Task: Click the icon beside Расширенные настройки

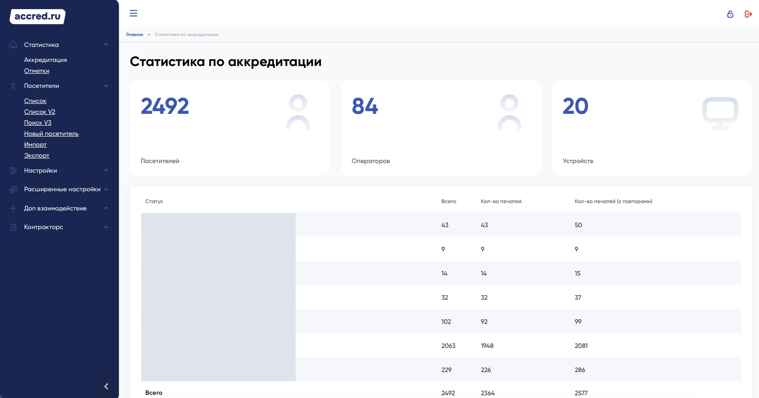Action: click(x=13, y=189)
